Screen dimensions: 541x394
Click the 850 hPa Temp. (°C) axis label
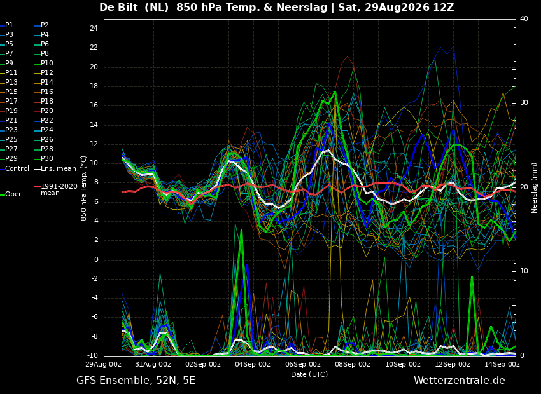pos(84,188)
